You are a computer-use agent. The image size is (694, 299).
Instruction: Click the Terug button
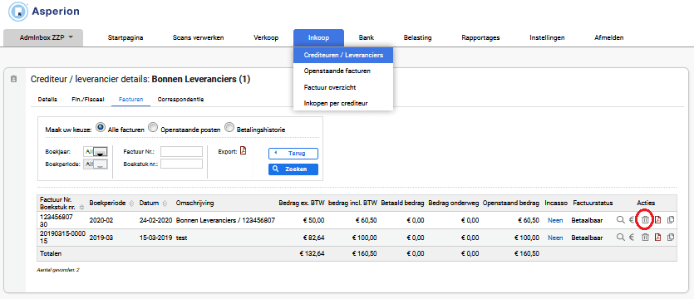pyautogui.click(x=293, y=154)
